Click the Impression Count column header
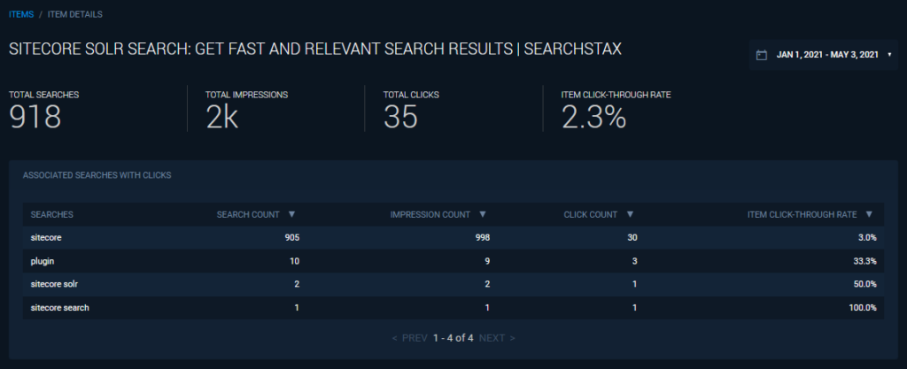907x369 pixels. 430,214
